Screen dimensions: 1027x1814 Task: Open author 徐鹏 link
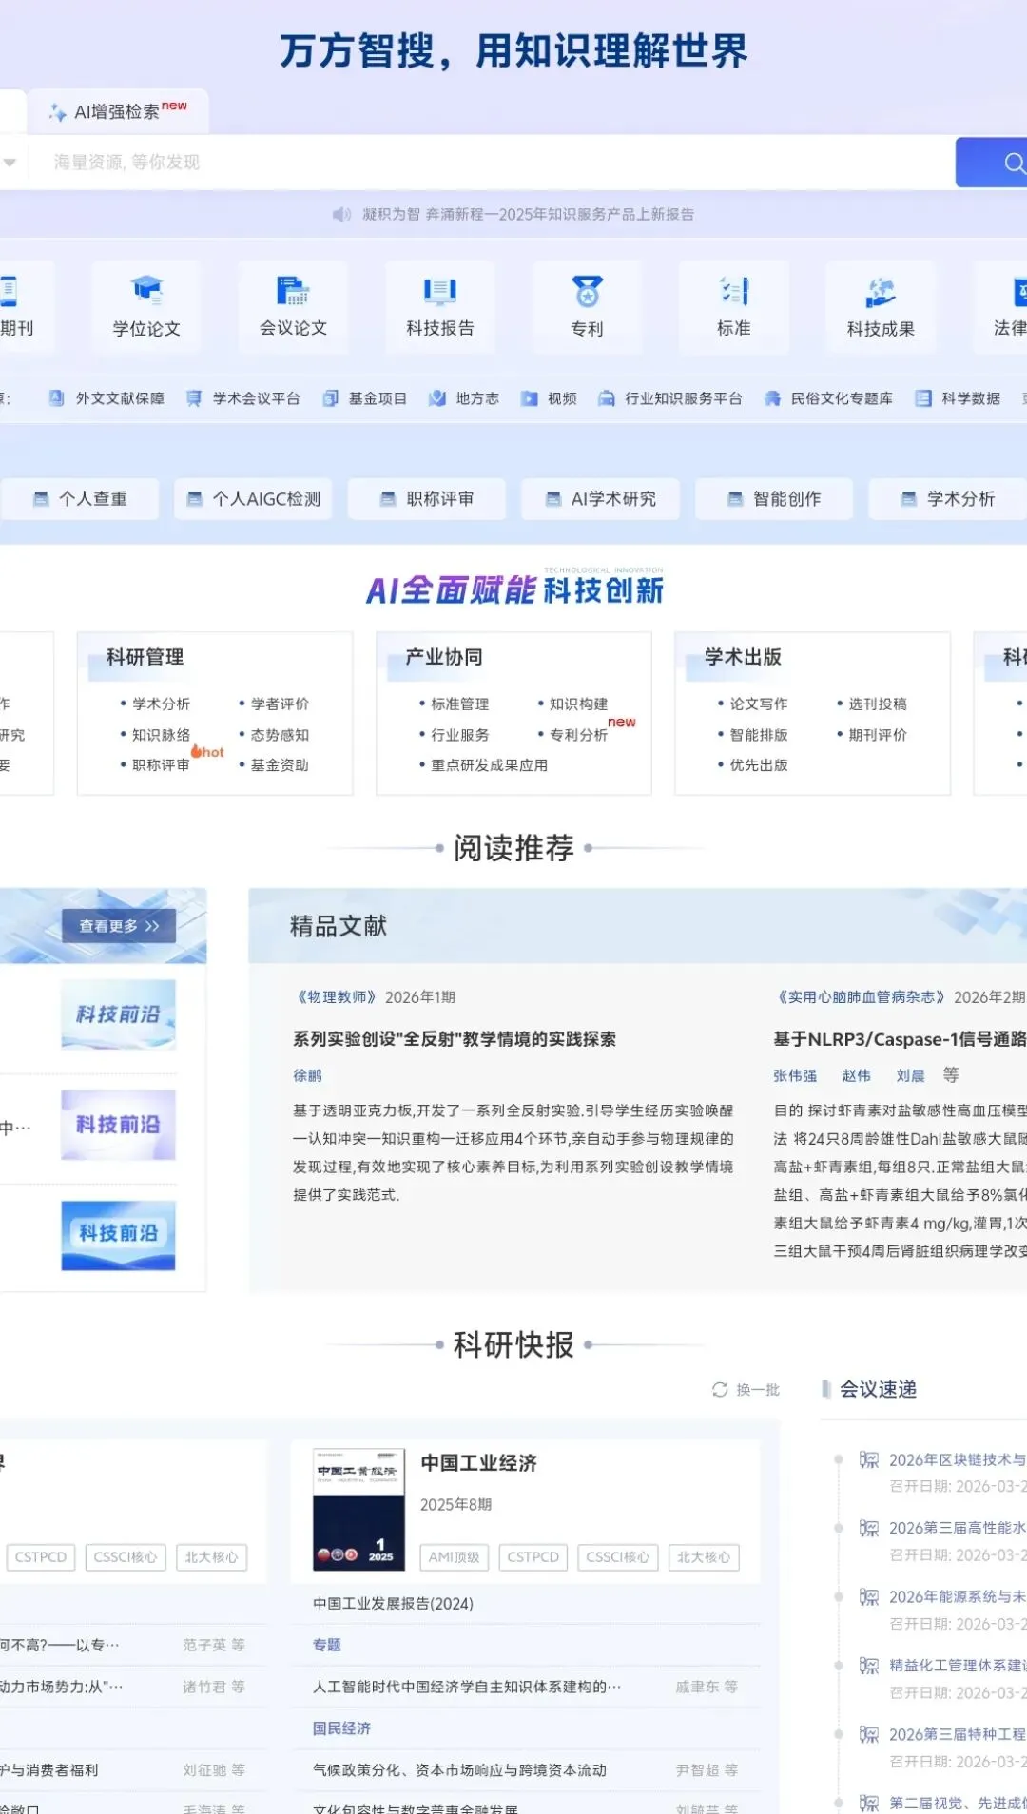pos(307,1076)
